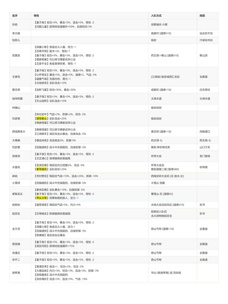Image resolution: width=228 pixels, height=304 pixels.
Task: Select the name cell 君宜辅
Action: pyautogui.click(x=16, y=244)
